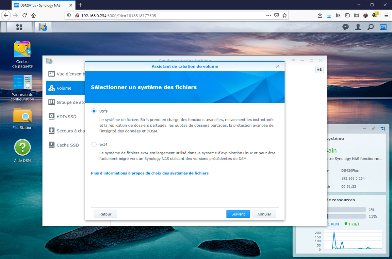Open Centre de paquets desktop icon

pyautogui.click(x=22, y=54)
